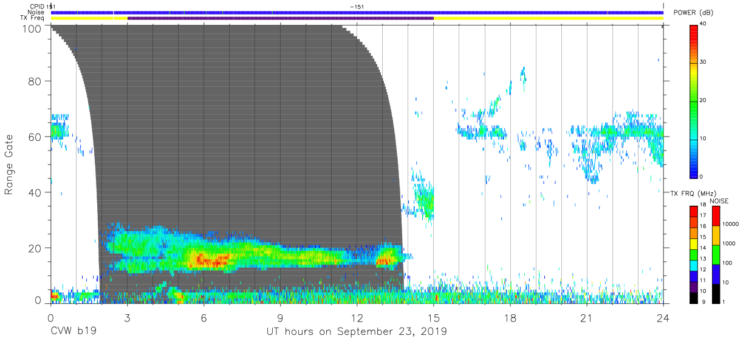Screen dimensions: 746x344
Task: Select the 100 tick on the Range Gate axis
Action: tap(33, 29)
